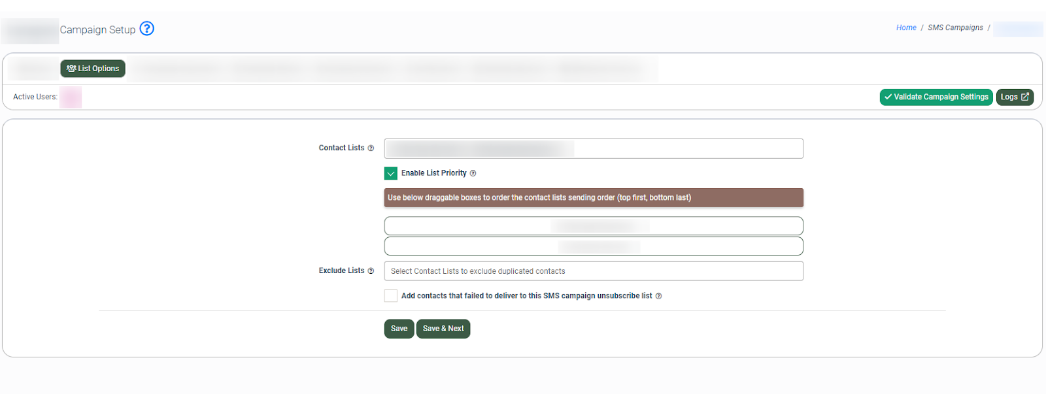The width and height of the screenshot is (1046, 394).
Task: Disable the Enable List Priority checkbox
Action: pos(391,173)
